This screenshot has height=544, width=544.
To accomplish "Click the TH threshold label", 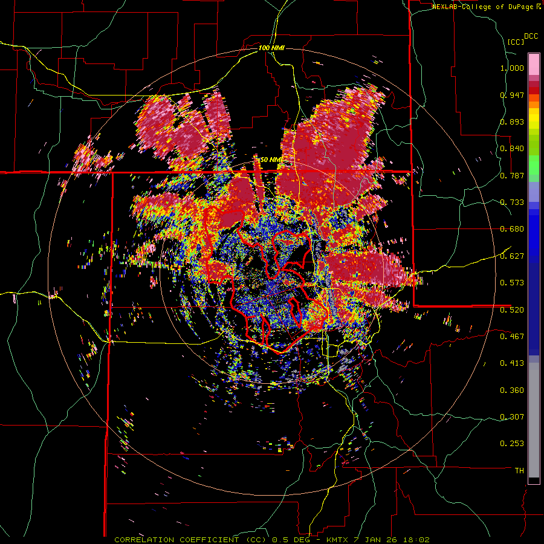I will [x=519, y=470].
